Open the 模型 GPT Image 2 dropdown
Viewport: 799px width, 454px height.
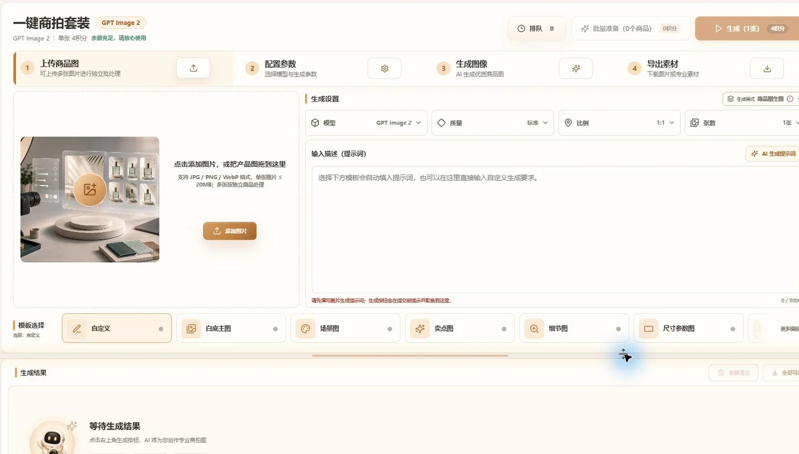pos(366,123)
